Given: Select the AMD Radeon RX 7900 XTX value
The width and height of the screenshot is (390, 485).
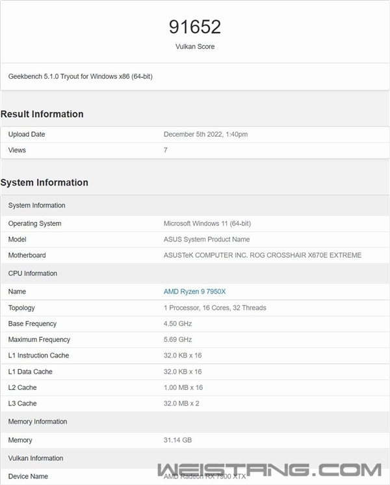Looking at the screenshot, I should click(205, 477).
